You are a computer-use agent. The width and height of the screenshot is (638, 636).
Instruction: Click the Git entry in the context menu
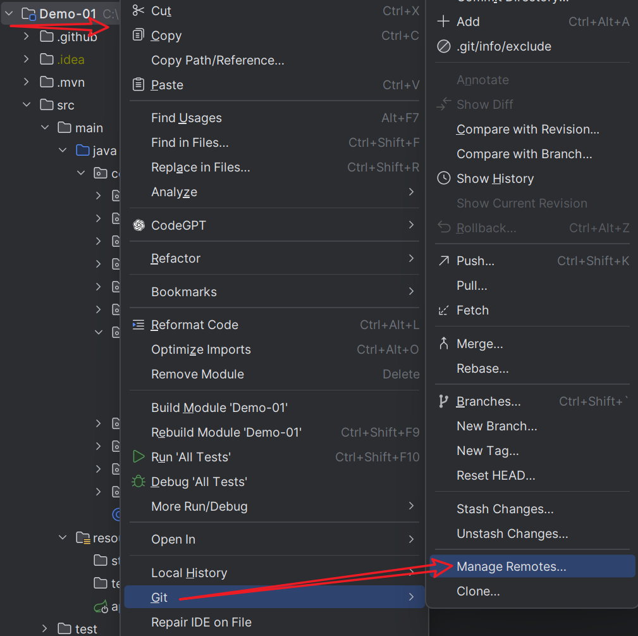(274, 597)
